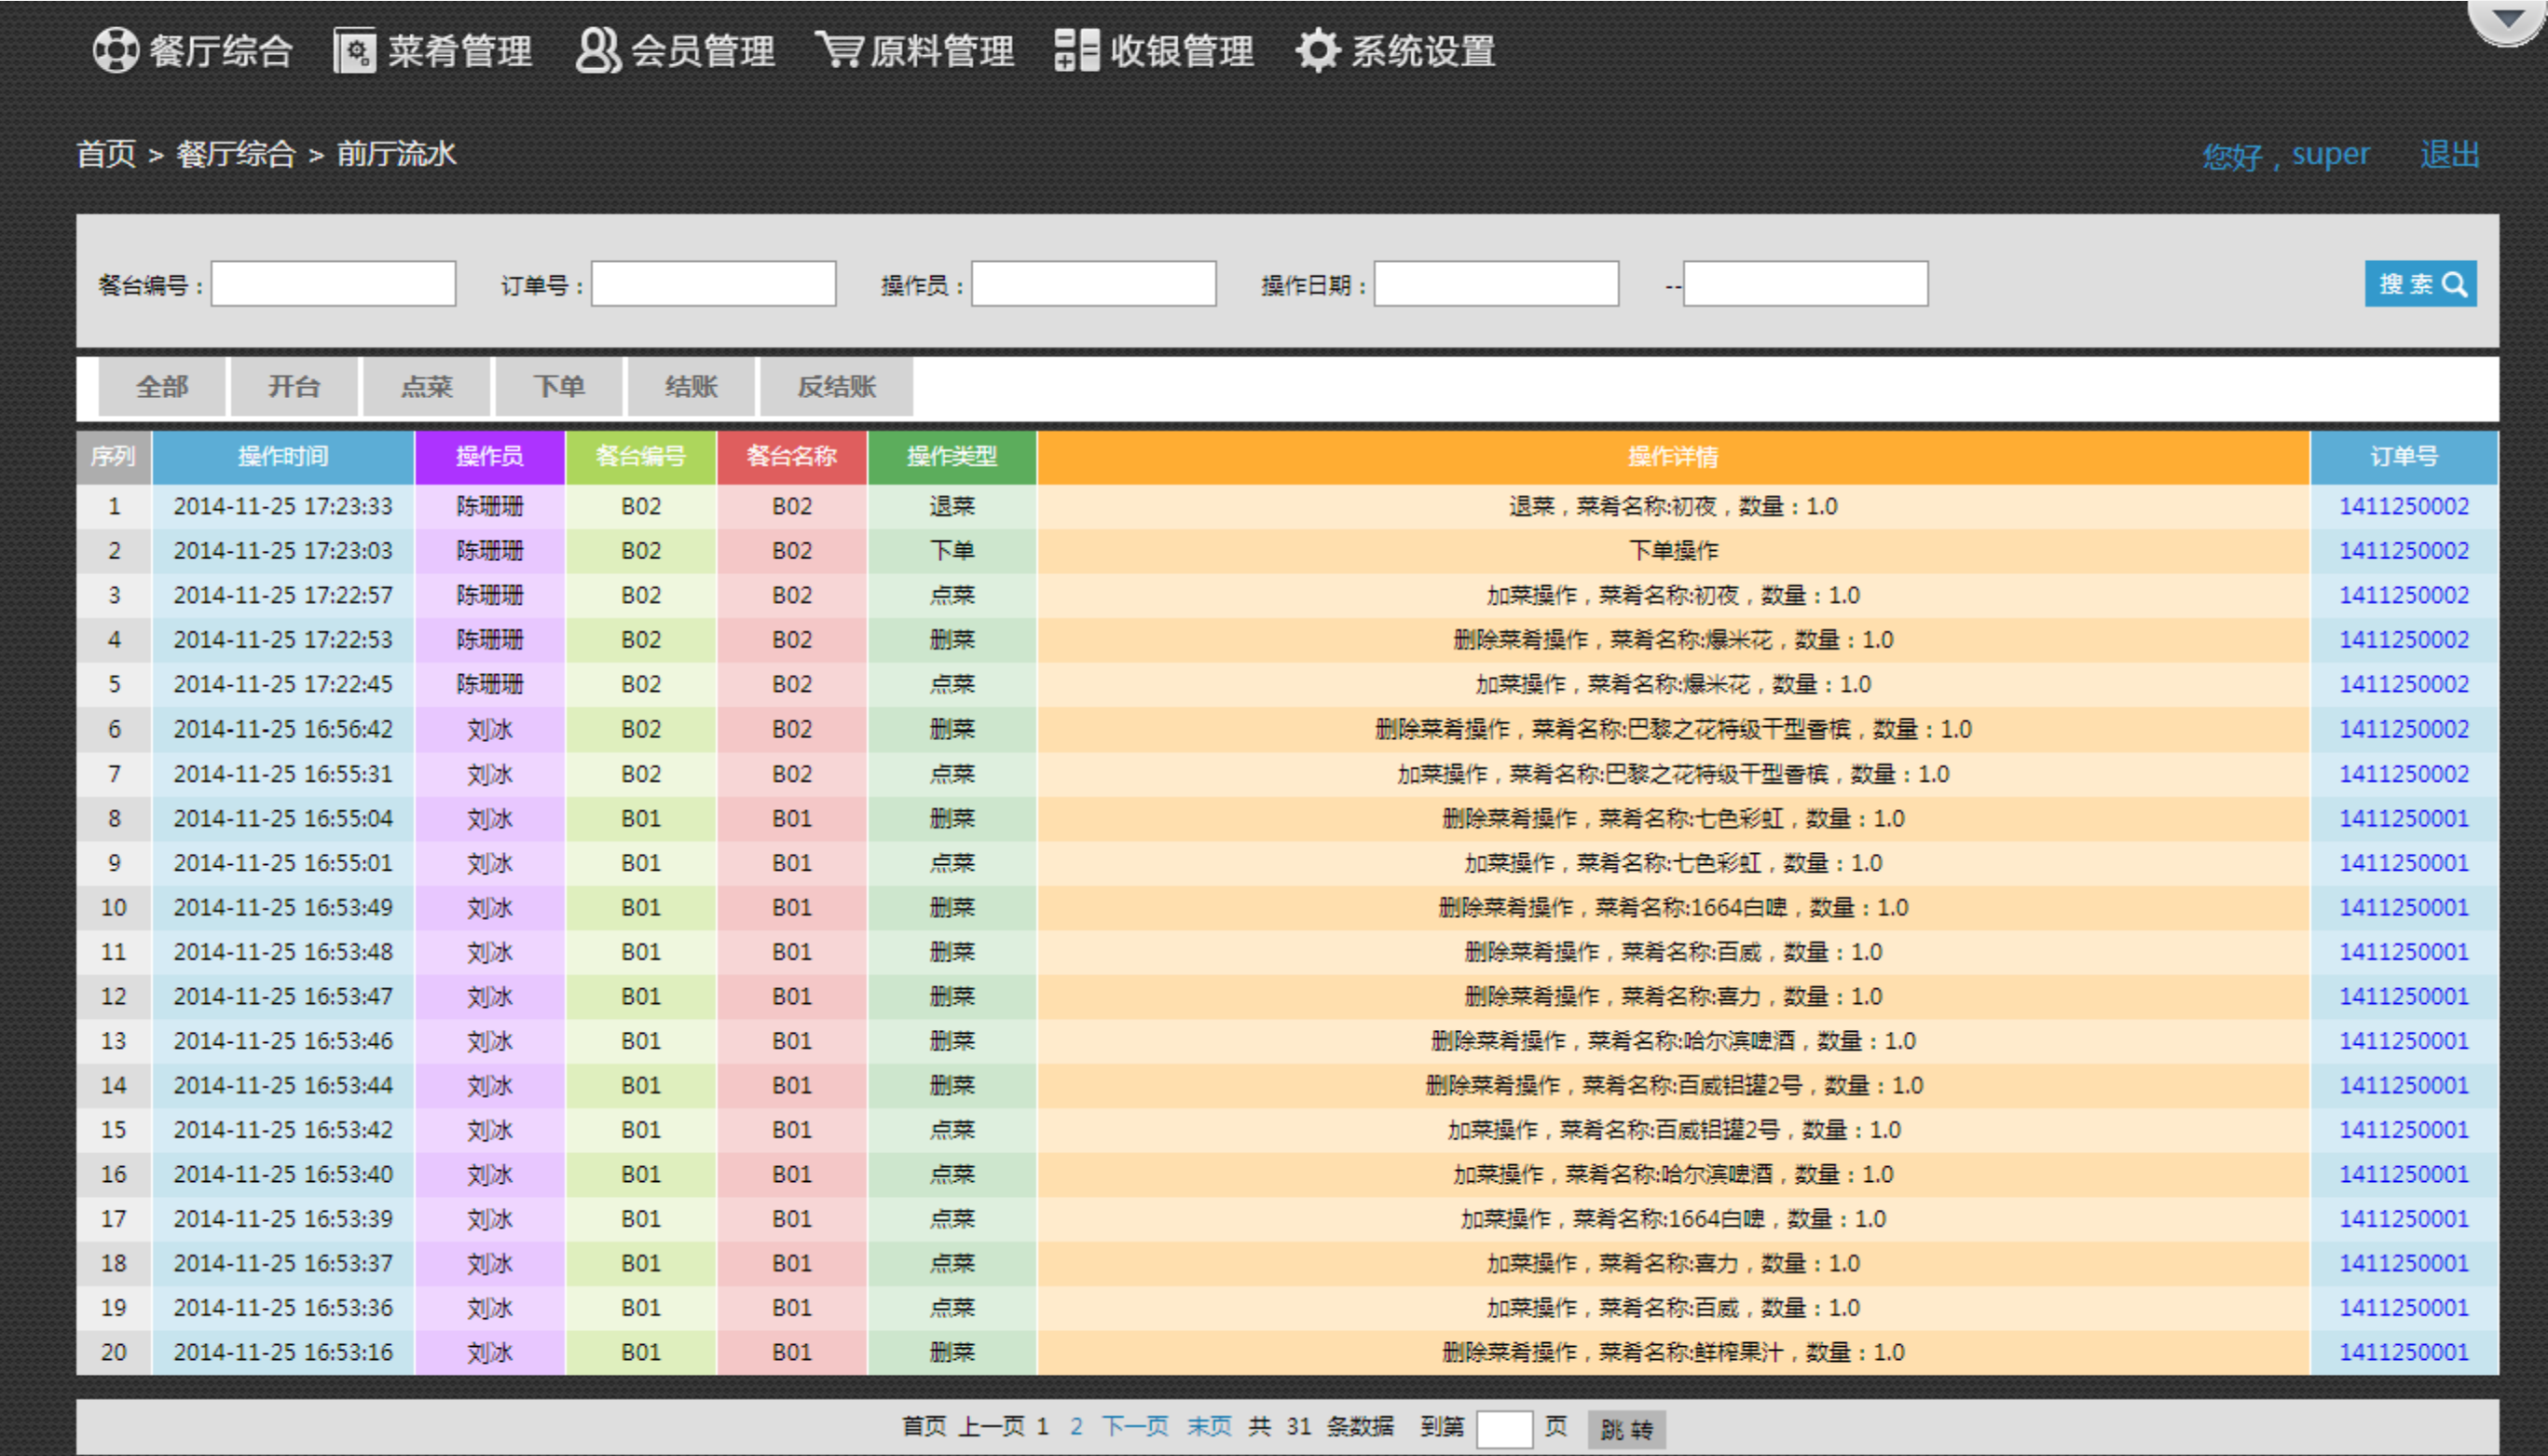The height and width of the screenshot is (1456, 2548).
Task: Click the 搜索 search button
Action: pyautogui.click(x=2420, y=284)
